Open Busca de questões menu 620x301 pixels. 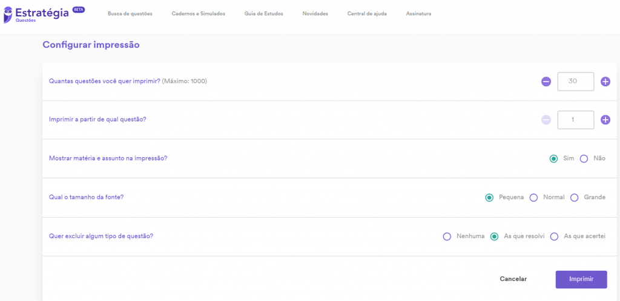(130, 14)
